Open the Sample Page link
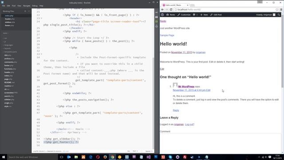This screenshot has height=160, width=284. coord(167,35)
